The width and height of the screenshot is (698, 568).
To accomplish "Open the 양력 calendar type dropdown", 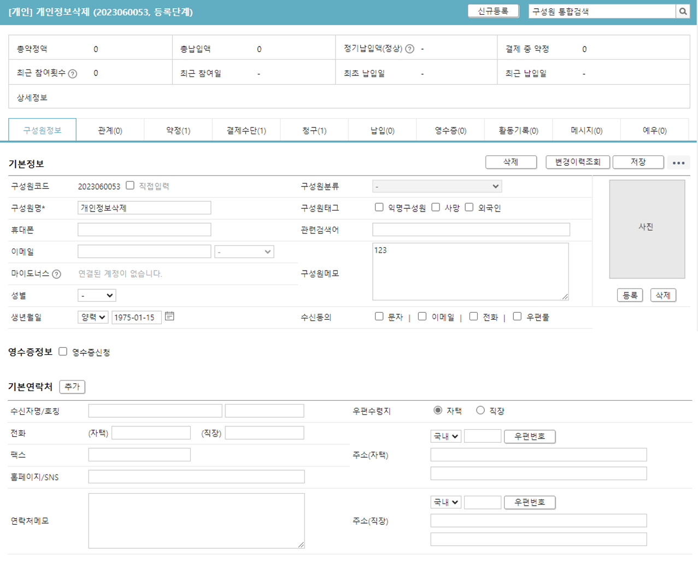I will 93,317.
